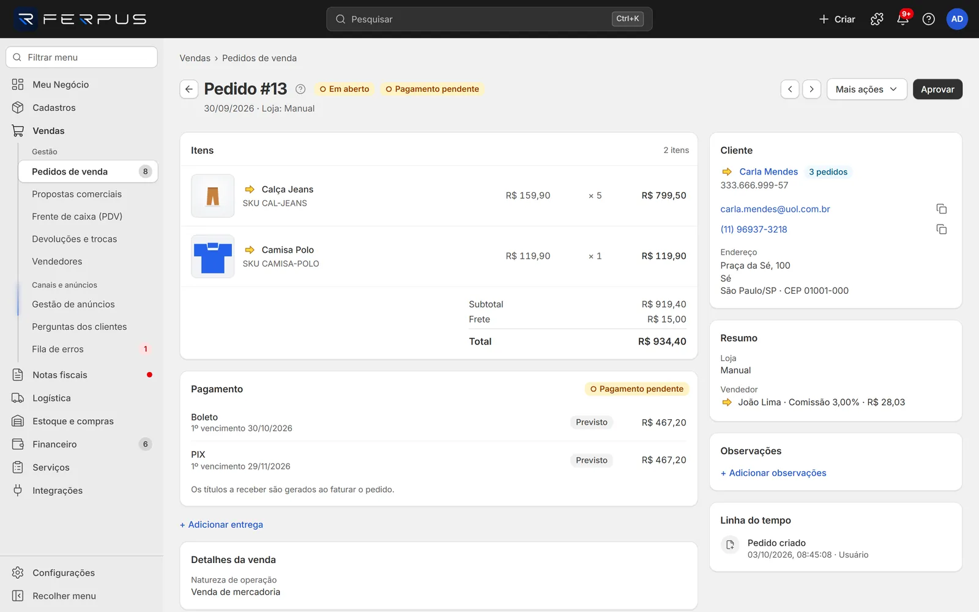Click the Ferpus logo
This screenshot has width=979, height=612.
(x=81, y=19)
